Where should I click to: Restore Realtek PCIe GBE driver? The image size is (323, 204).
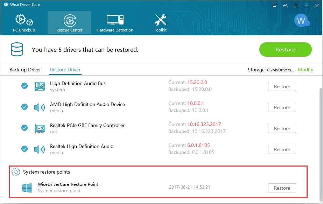[282, 128]
